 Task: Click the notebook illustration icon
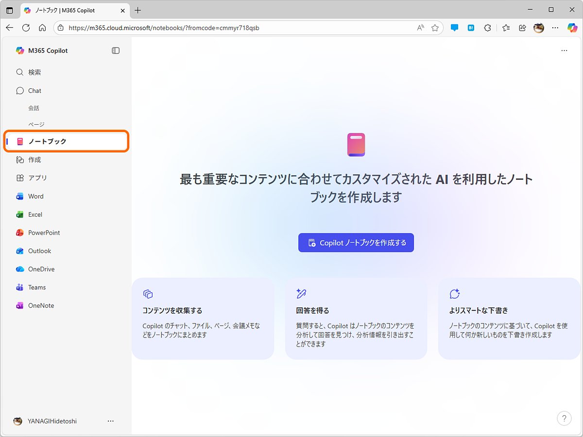[x=356, y=145]
